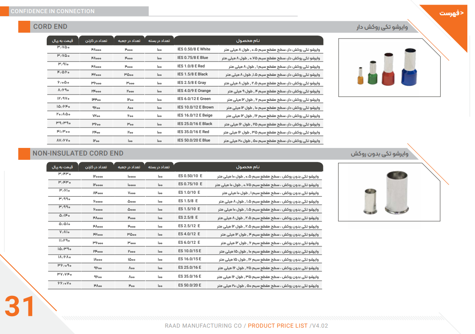The height and width of the screenshot is (334, 475).
Task: Select the IES 4.0/9 E Orange product code
Action: 194,91
